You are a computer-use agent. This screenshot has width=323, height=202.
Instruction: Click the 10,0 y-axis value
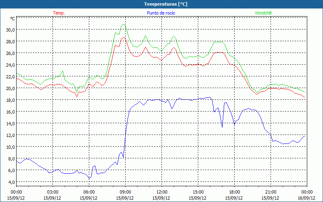(x=10, y=147)
